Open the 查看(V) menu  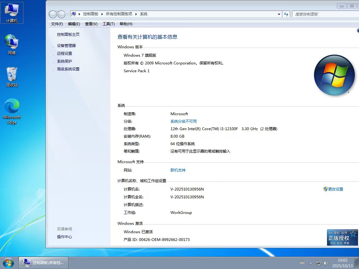91,24
